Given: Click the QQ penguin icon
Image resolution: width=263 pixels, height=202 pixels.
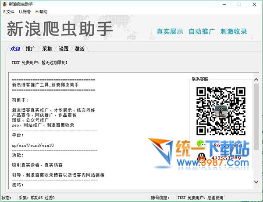Looking at the screenshot, I should click(202, 158).
